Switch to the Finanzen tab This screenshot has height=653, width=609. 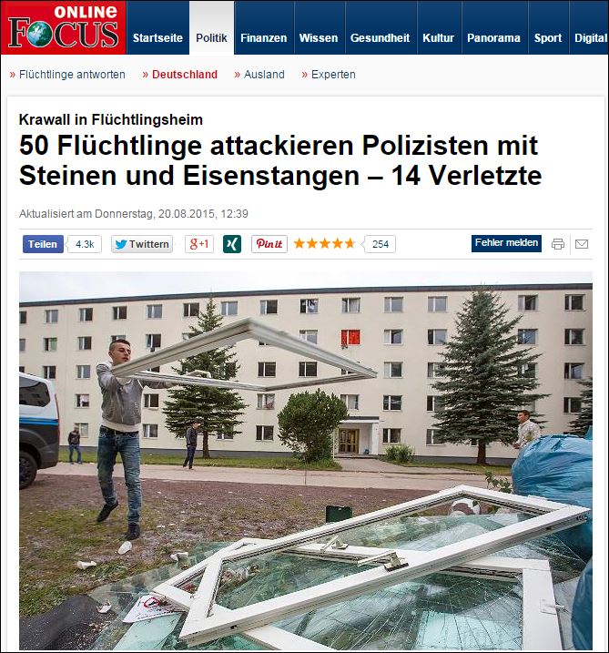pos(264,38)
